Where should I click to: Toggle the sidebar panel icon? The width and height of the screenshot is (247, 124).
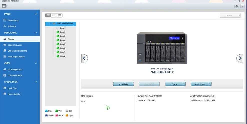click(4, 6)
